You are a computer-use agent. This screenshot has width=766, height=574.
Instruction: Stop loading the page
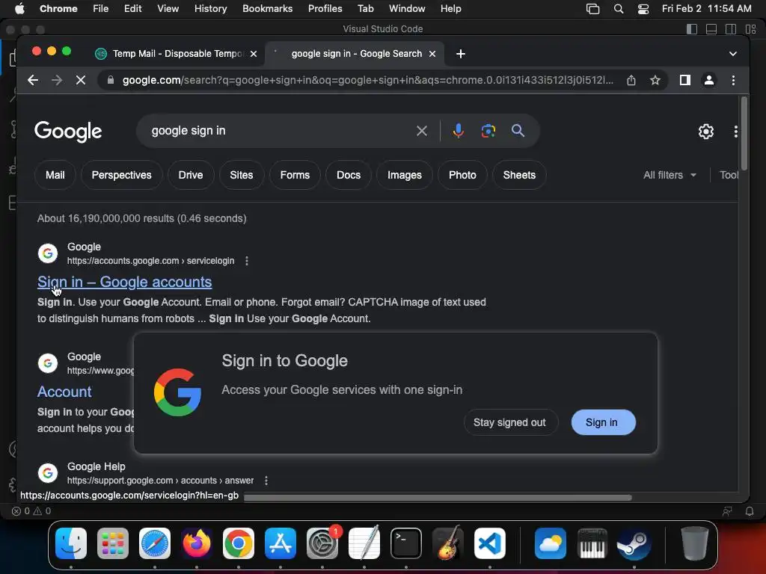(x=81, y=80)
